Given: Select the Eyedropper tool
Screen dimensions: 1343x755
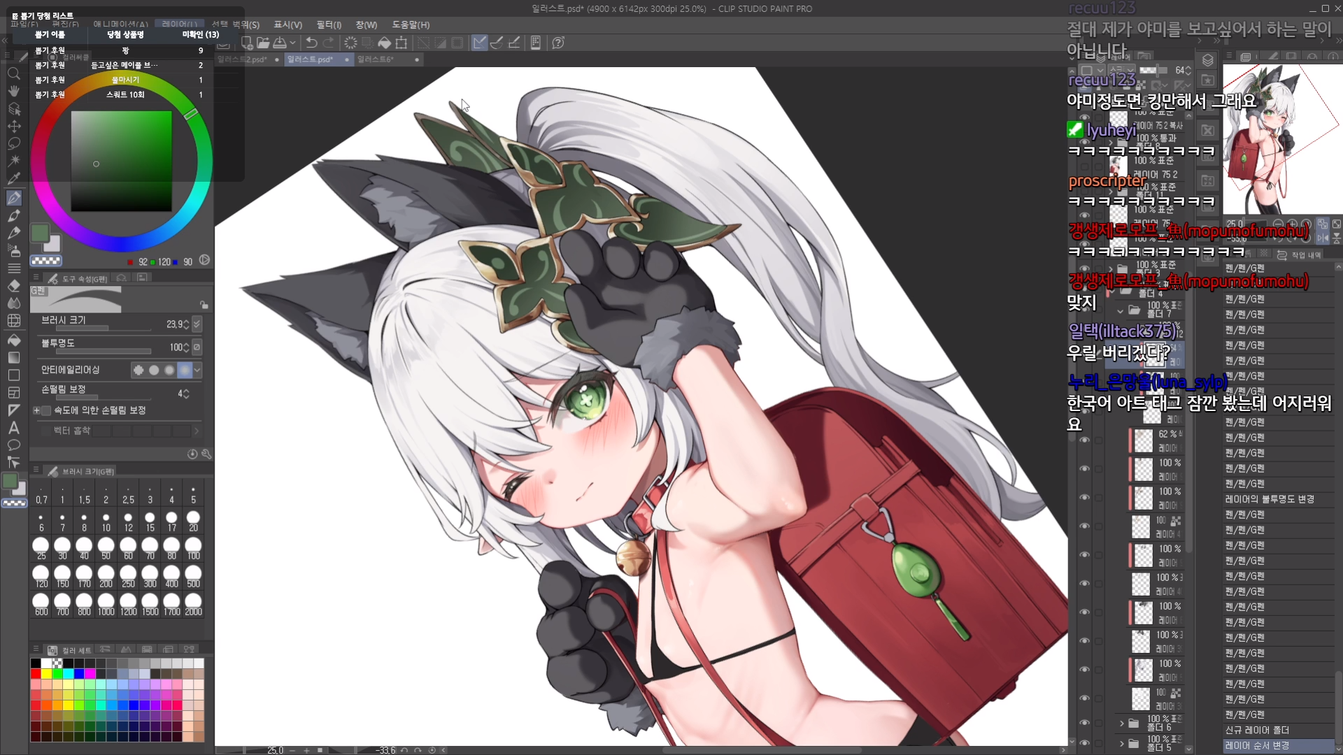Looking at the screenshot, I should point(13,179).
